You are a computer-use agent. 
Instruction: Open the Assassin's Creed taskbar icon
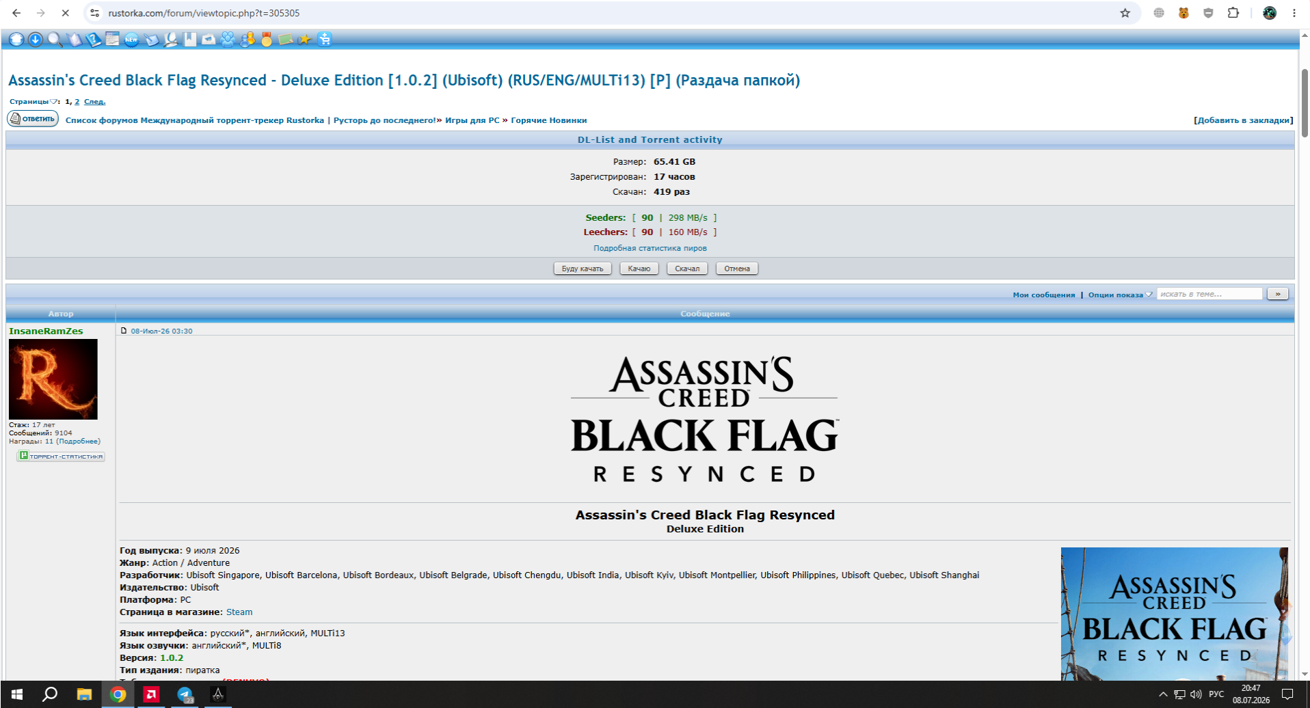pyautogui.click(x=218, y=694)
